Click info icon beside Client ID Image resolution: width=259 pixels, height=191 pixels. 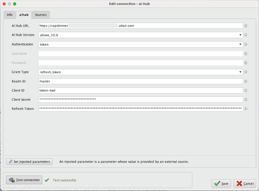(246, 91)
